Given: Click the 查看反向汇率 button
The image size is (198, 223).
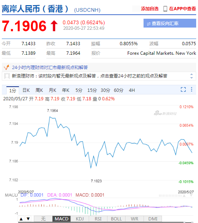Looking at the screenshot, I should click(170, 23).
